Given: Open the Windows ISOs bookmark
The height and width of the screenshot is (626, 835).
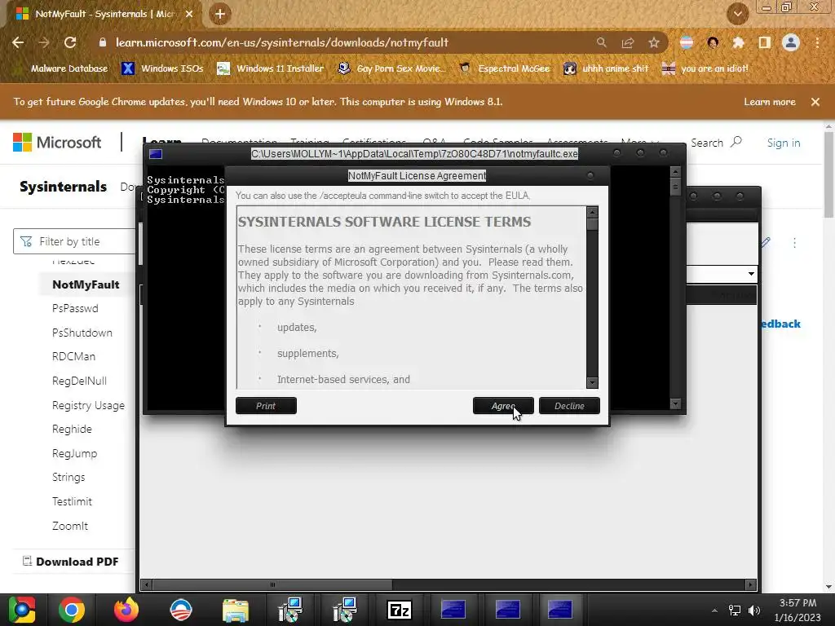Looking at the screenshot, I should 163,68.
